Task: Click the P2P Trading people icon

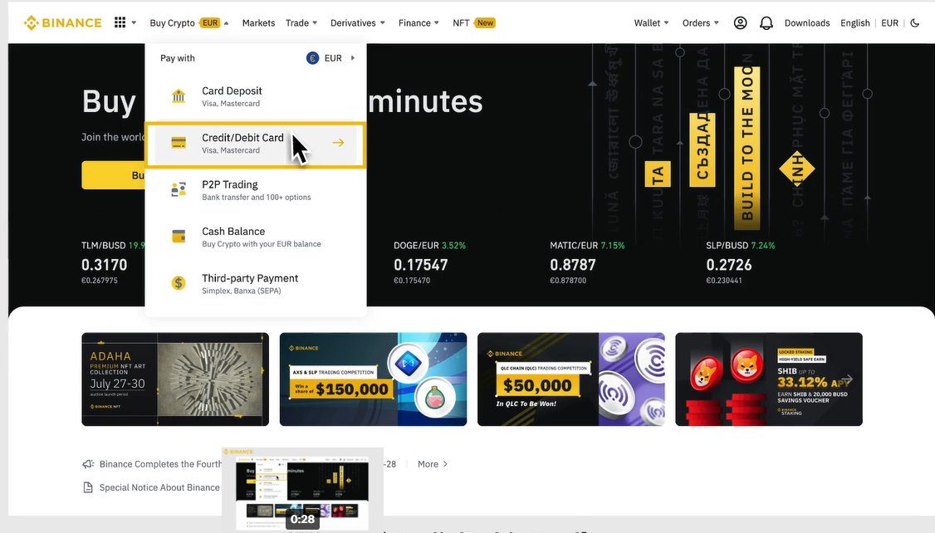Action: tap(179, 189)
